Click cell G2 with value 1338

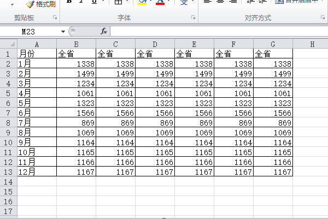(273, 63)
